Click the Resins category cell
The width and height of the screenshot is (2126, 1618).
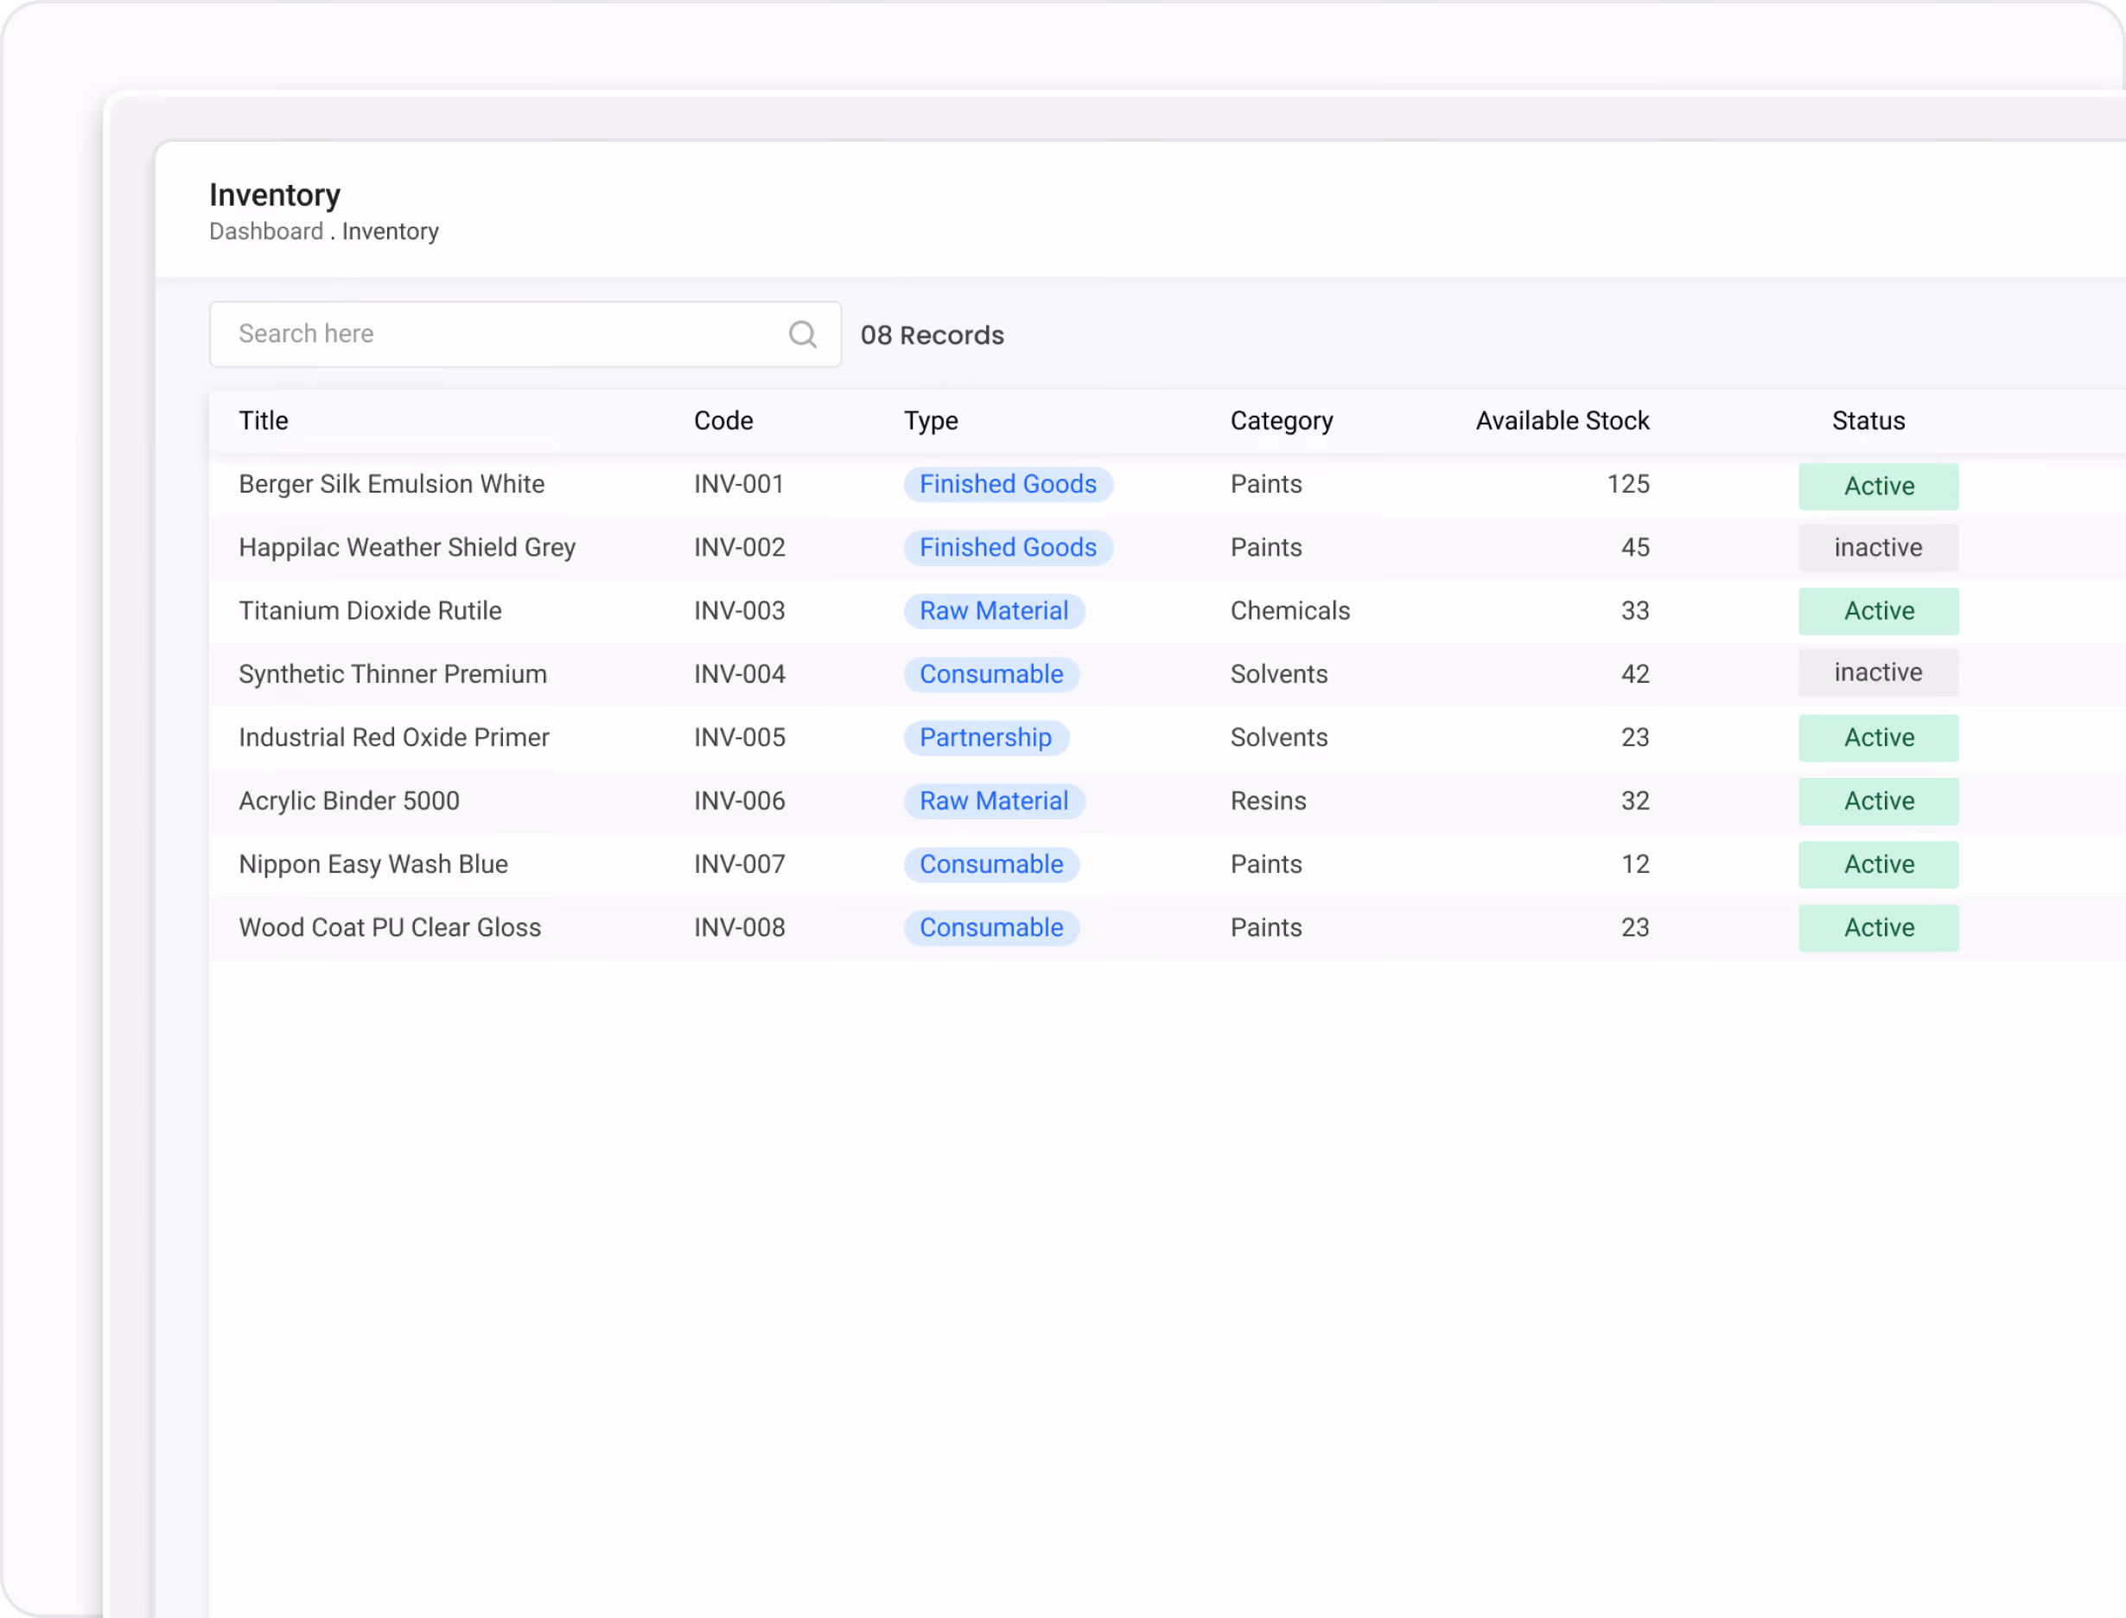point(1268,801)
